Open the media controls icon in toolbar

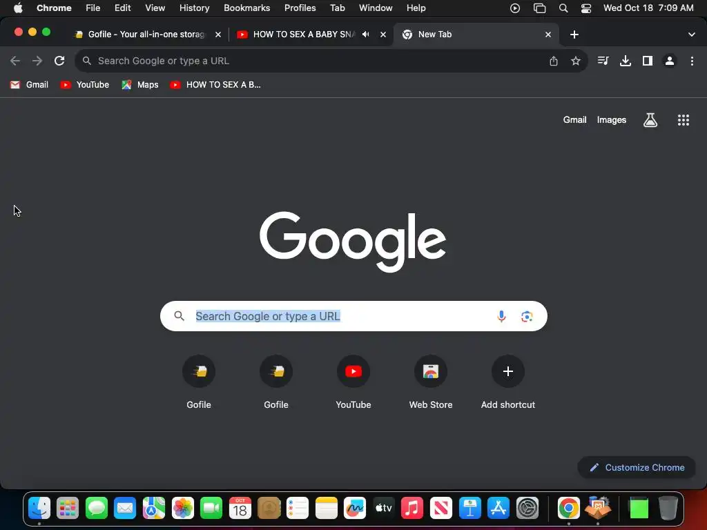pyautogui.click(x=603, y=61)
